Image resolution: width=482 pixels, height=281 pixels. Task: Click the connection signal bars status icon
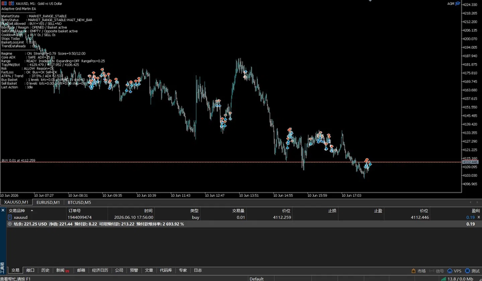click(x=443, y=279)
